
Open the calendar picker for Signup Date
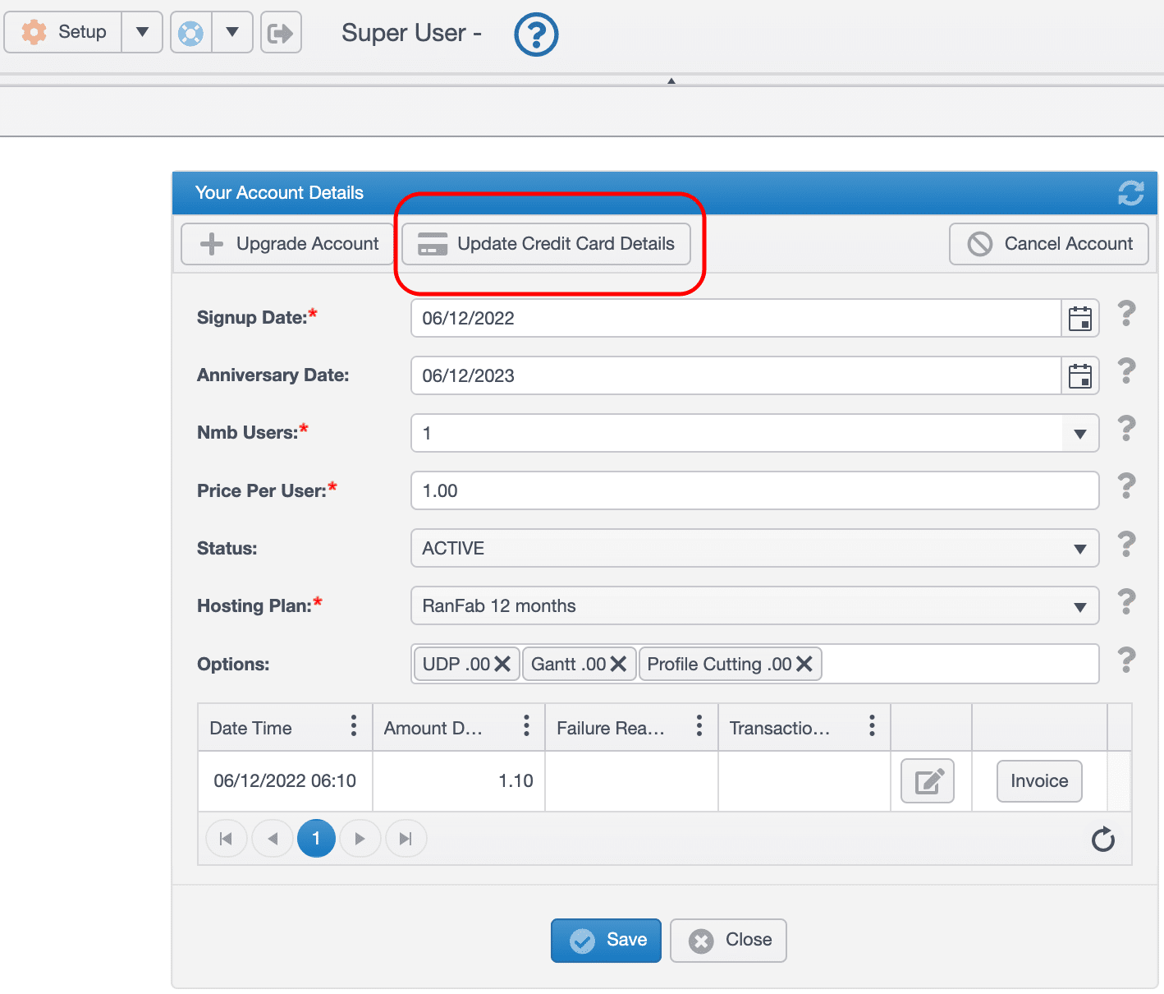[1079, 318]
